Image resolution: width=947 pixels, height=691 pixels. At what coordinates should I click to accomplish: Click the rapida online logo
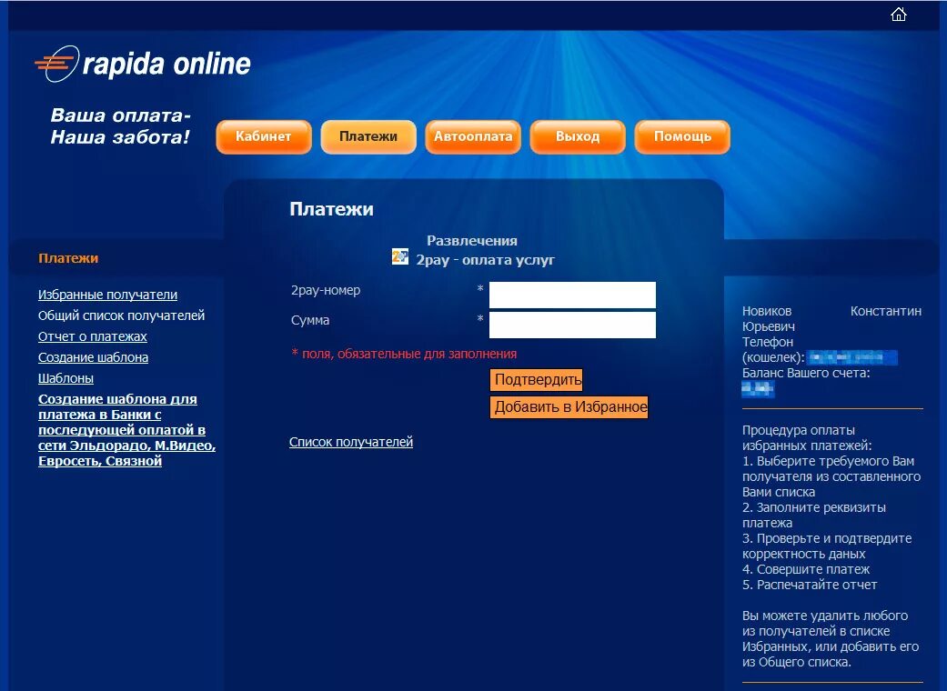143,64
